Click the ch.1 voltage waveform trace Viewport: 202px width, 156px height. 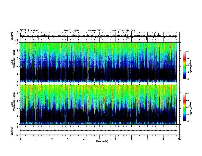coord(98,36)
